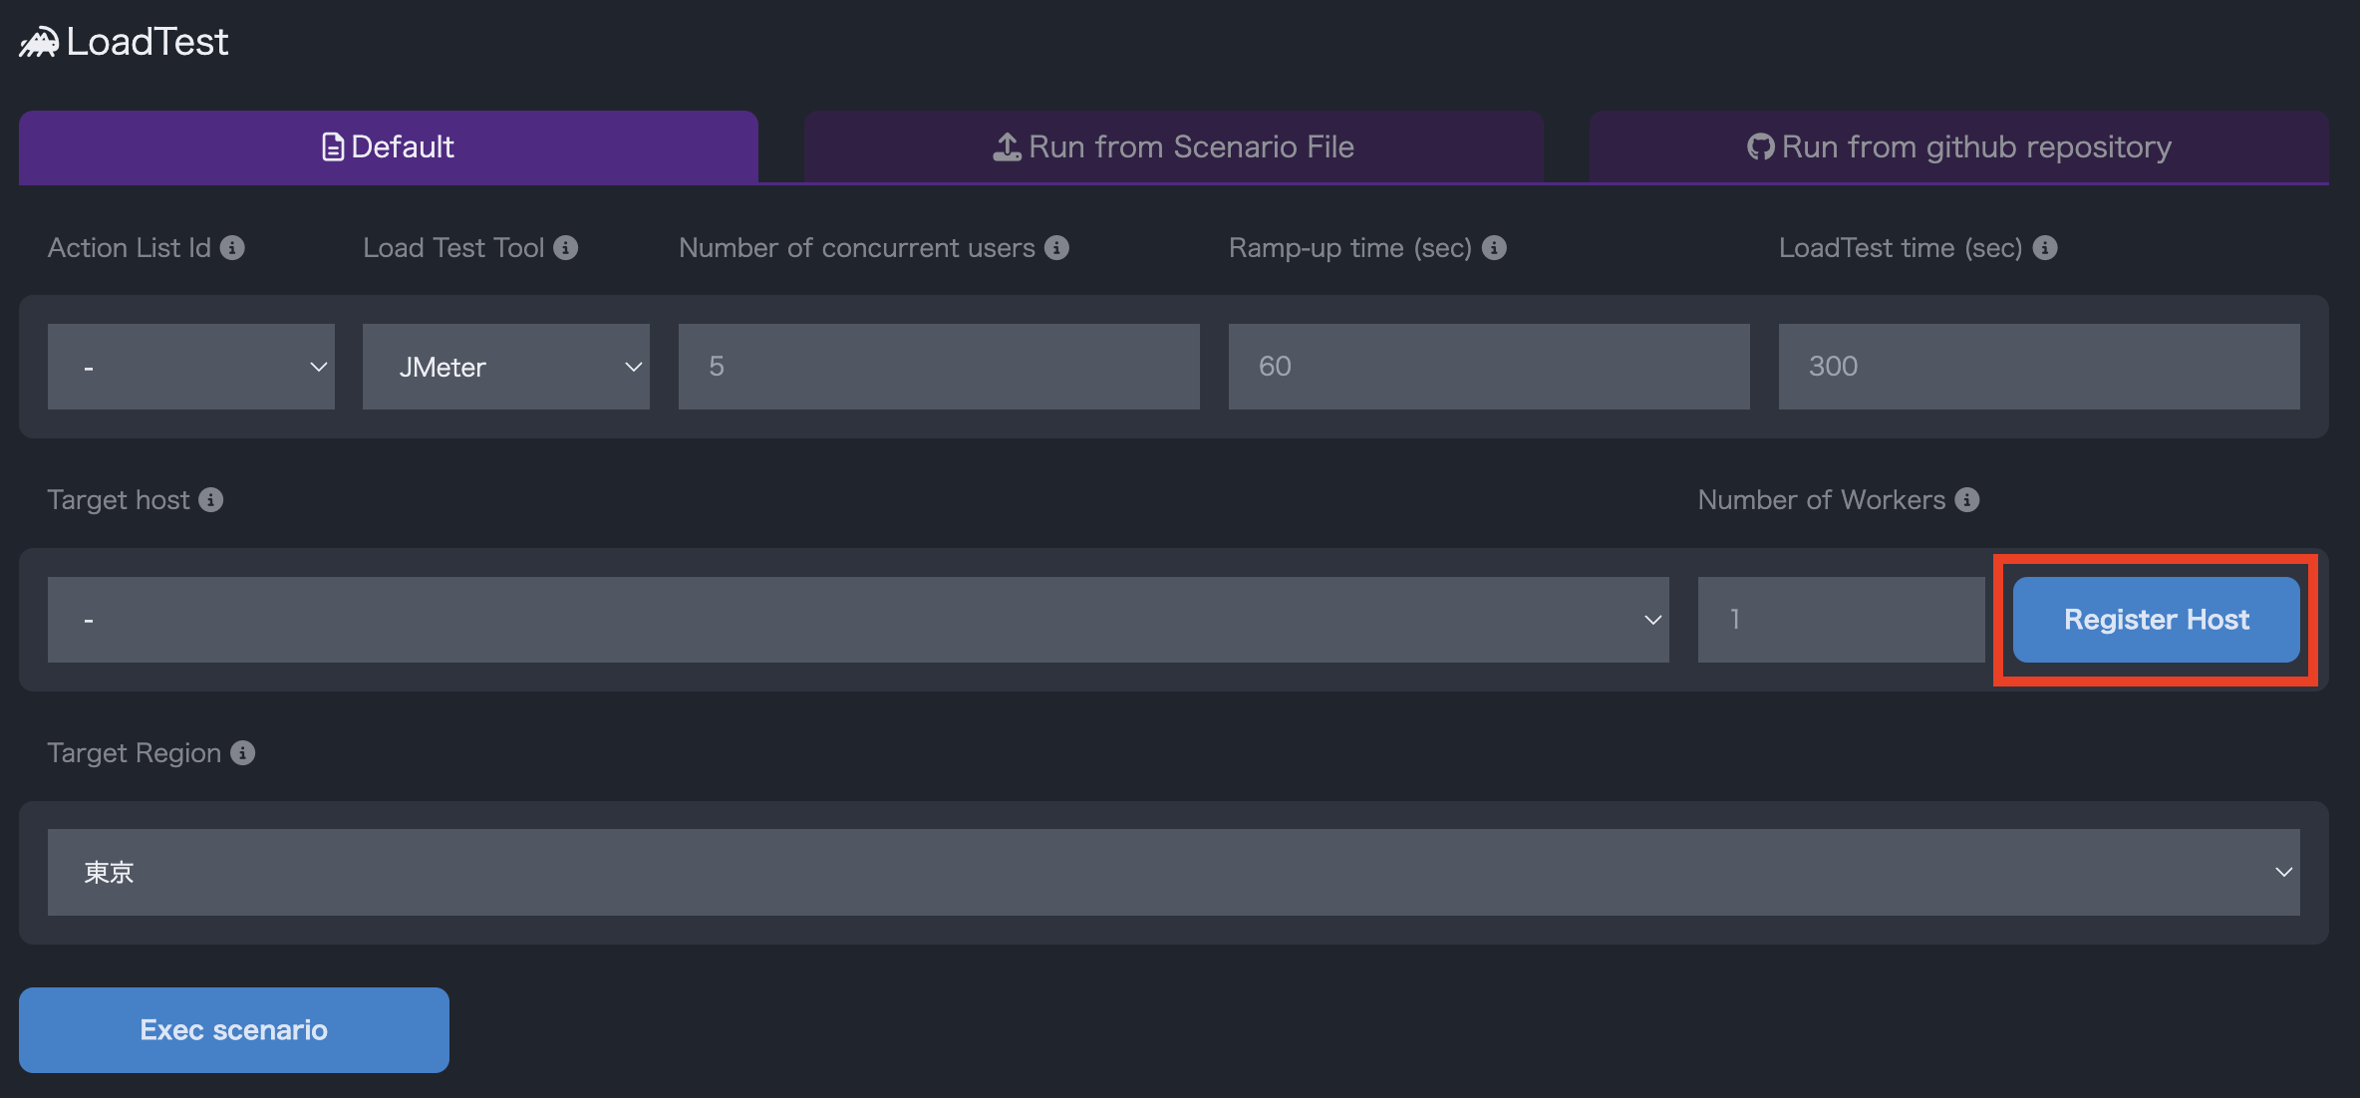Click info icon next to Target Region

click(x=242, y=753)
